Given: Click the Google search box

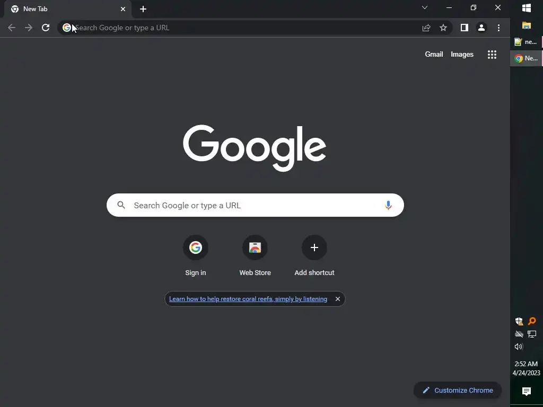Looking at the screenshot, I should (x=255, y=205).
